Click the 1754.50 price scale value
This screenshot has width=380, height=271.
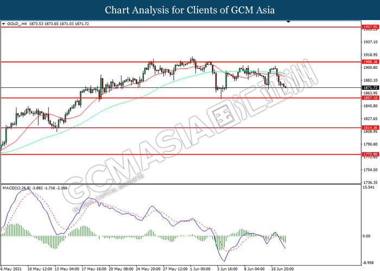[x=370, y=170]
